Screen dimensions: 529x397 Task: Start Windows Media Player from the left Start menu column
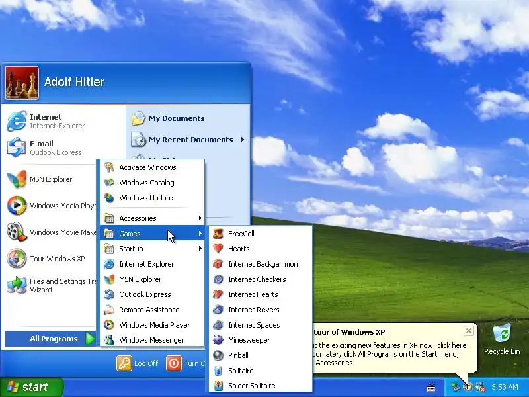(51, 206)
